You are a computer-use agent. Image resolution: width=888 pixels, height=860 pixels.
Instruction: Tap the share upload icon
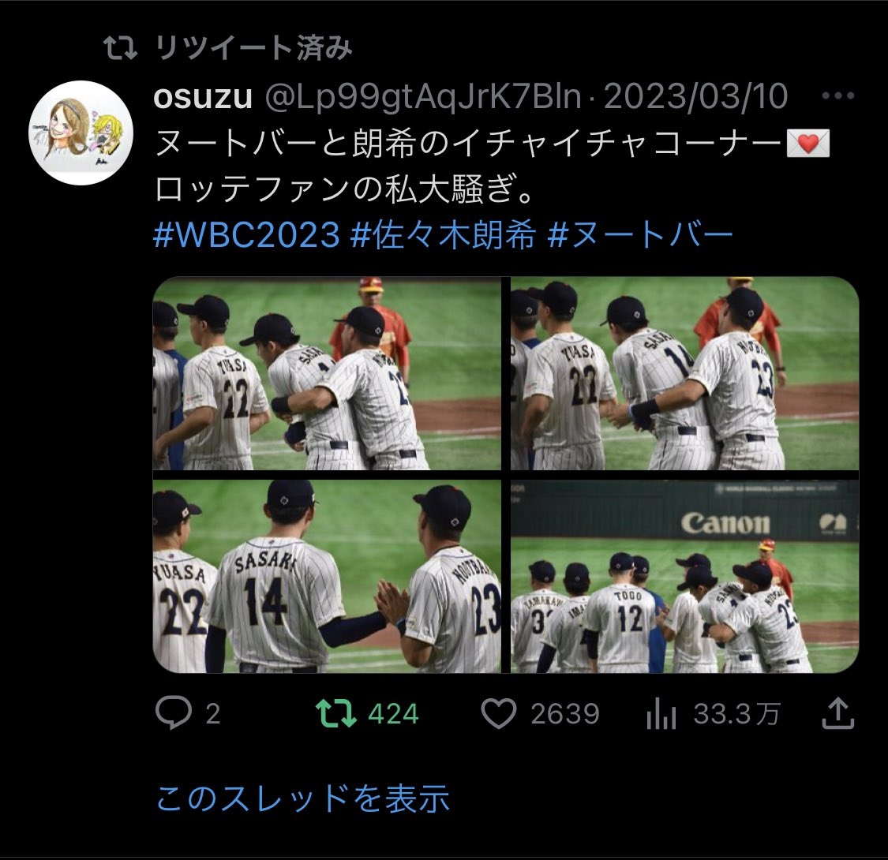pos(837,712)
